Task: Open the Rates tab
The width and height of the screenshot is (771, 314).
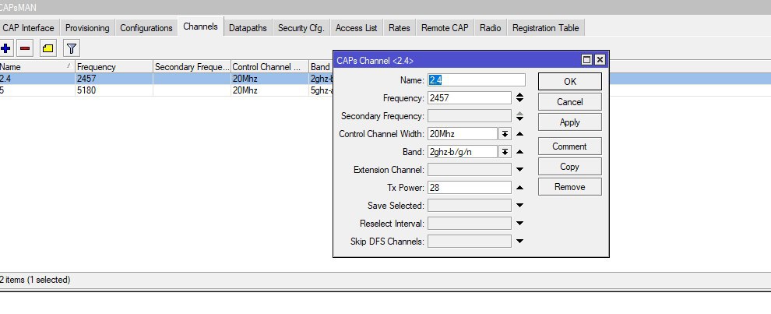Action: (x=400, y=28)
